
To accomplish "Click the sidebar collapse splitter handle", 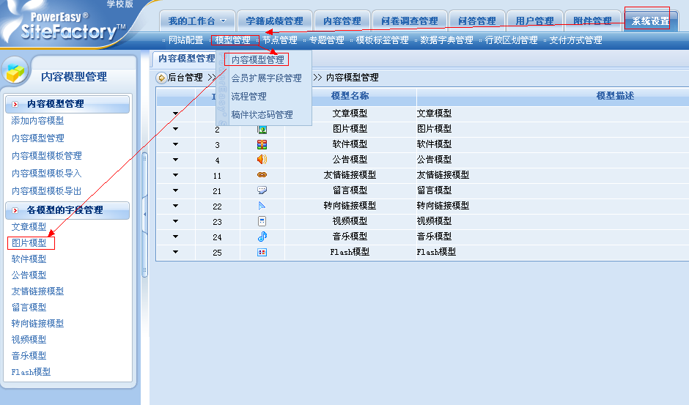I will tap(144, 212).
